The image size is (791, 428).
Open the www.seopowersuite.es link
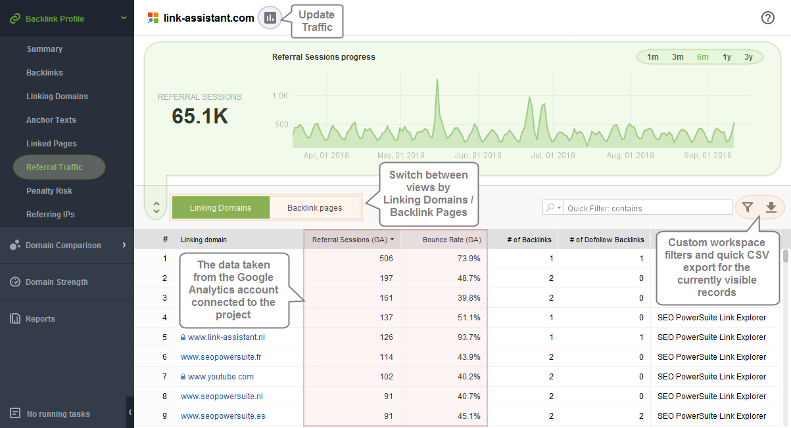223,416
